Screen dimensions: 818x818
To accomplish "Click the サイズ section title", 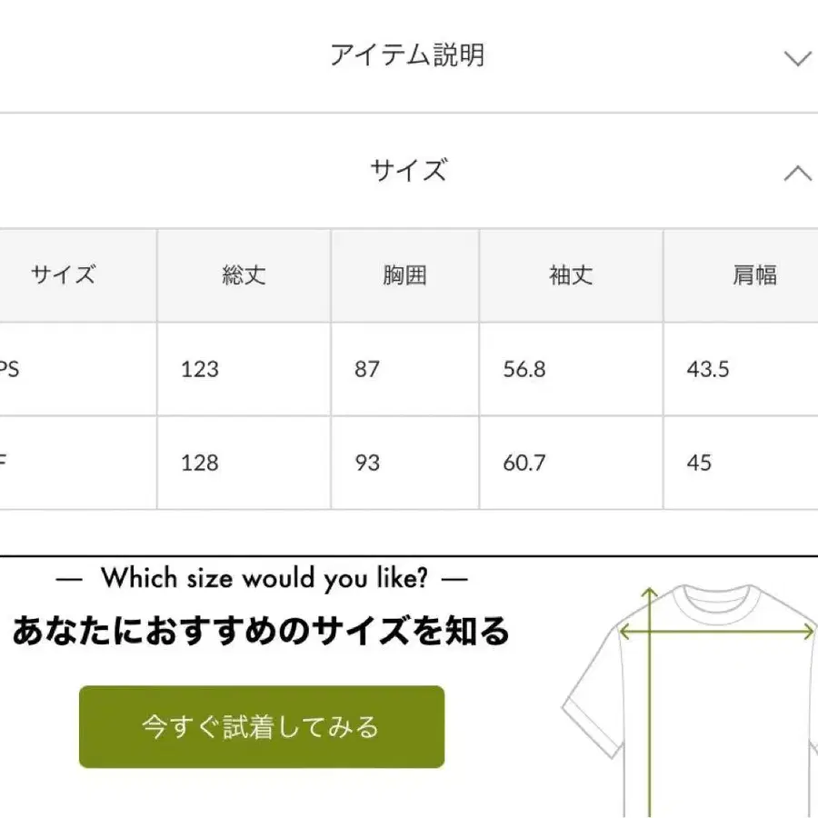I will (x=408, y=171).
